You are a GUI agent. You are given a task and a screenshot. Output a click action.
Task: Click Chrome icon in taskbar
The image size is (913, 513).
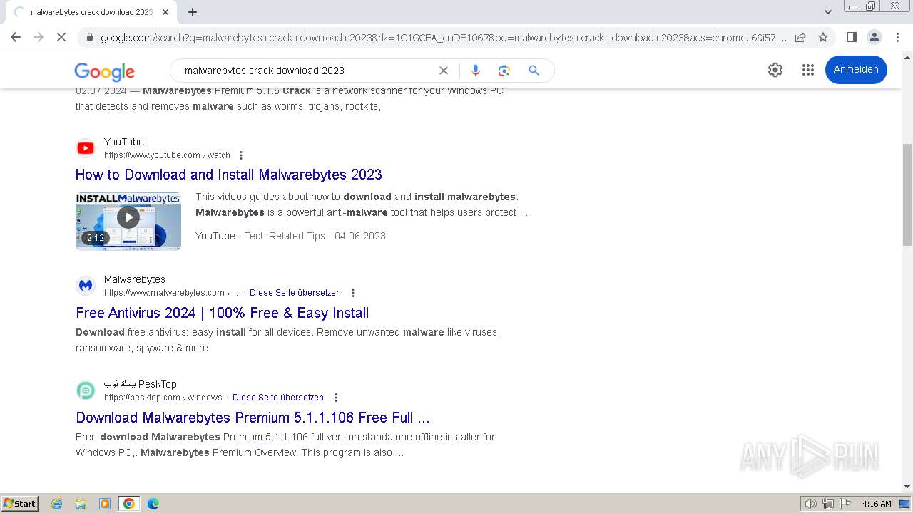tap(129, 504)
